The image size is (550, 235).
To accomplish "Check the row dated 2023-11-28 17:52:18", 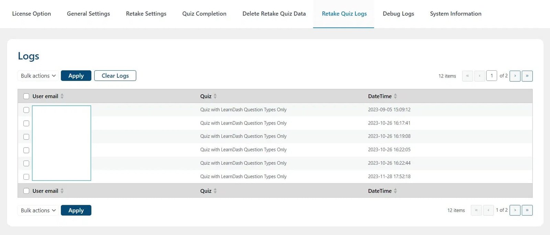I will (26, 177).
